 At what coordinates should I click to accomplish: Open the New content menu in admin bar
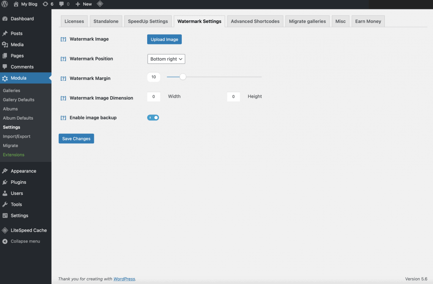[84, 4]
